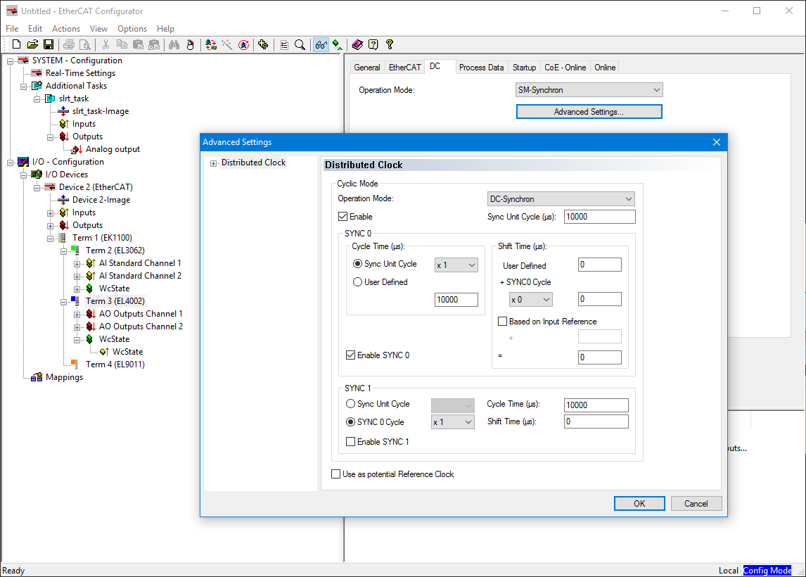Click the purple help book icon
The width and height of the screenshot is (806, 577).
click(357, 45)
